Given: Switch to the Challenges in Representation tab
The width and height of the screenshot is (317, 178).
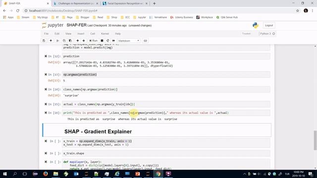Looking at the screenshot, I should [x=76, y=3].
